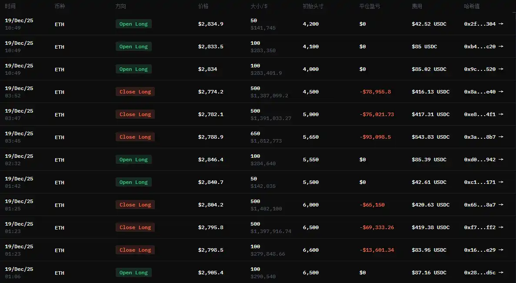Click the arrow icon beside hash 0x2f...304
Image resolution: width=516 pixels, height=283 pixels.
[x=501, y=24]
